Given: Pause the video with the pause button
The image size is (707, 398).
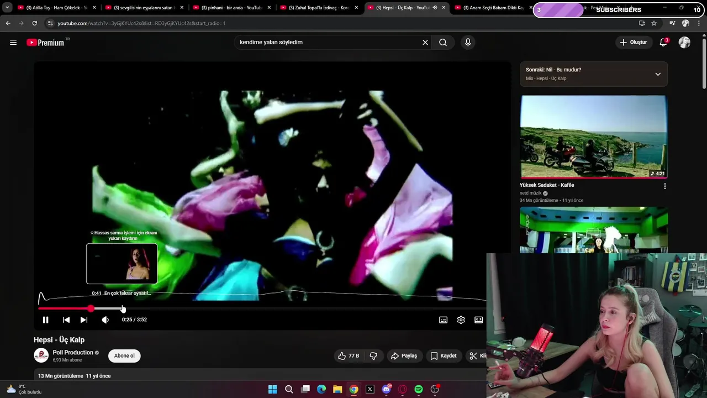Looking at the screenshot, I should pos(46,320).
